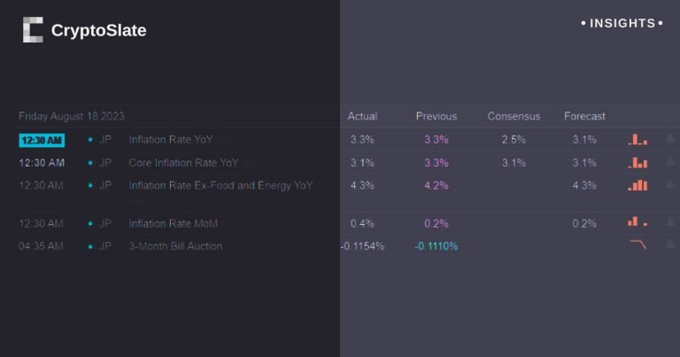Toggle the alert bell for Core Inflation Rate YoY
The height and width of the screenshot is (357, 680).
(670, 162)
